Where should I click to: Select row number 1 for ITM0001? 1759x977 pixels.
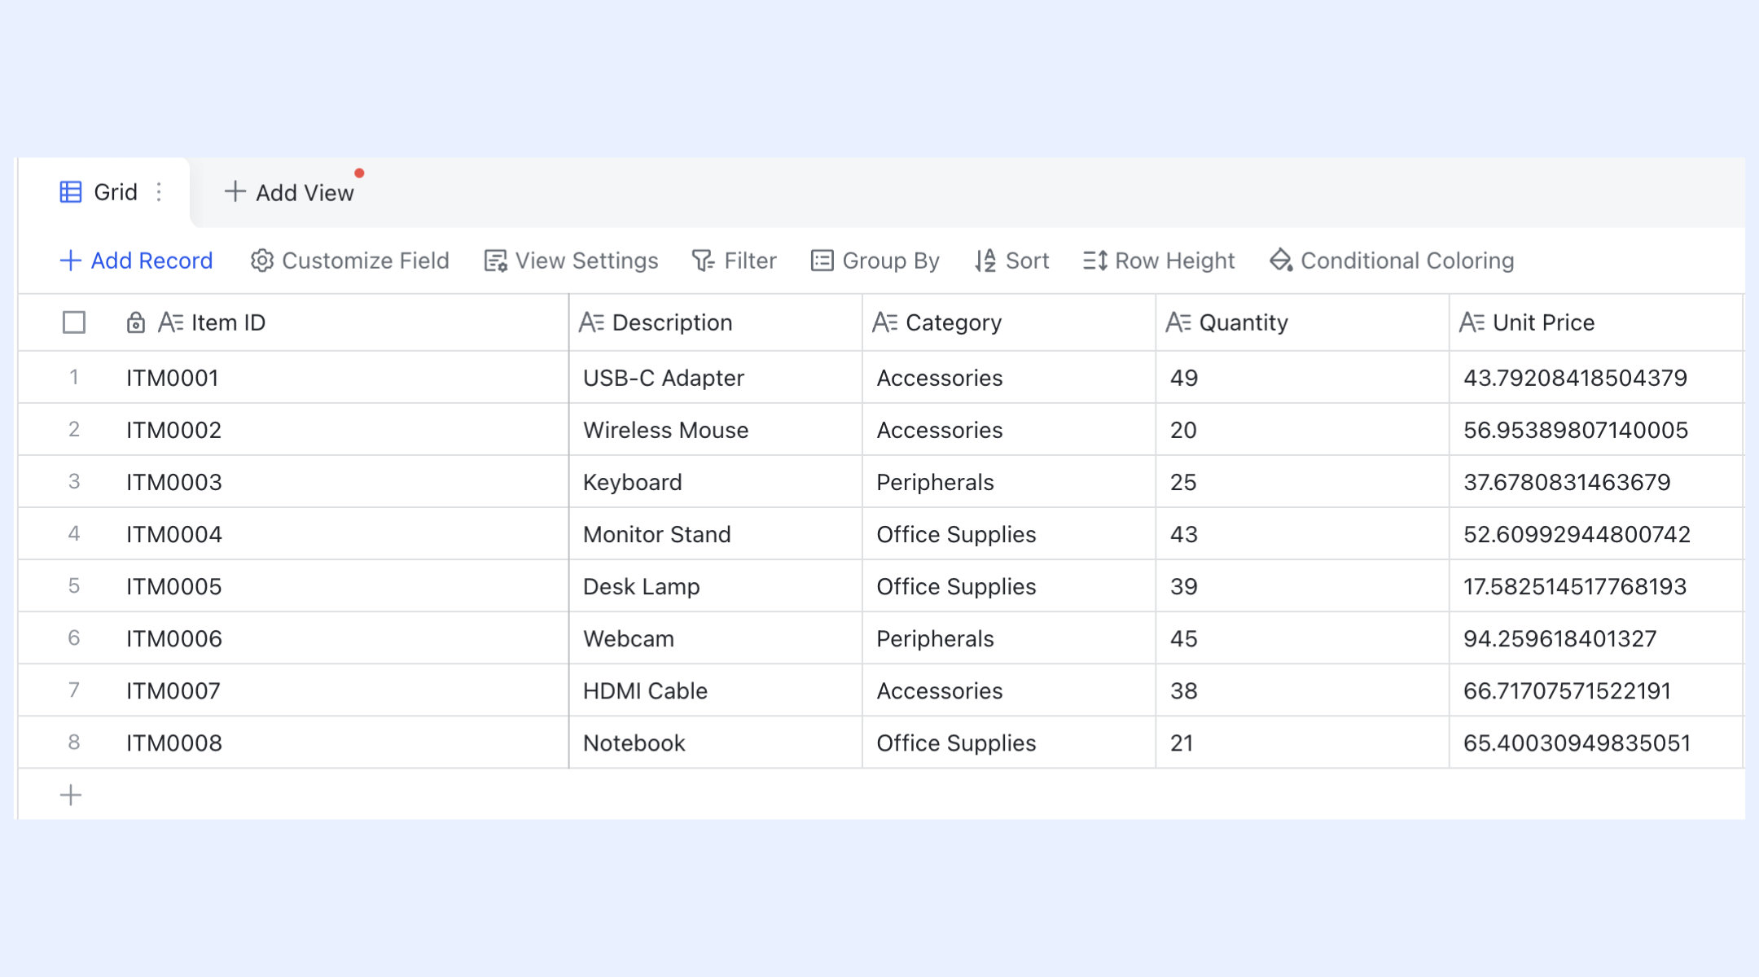pyautogui.click(x=74, y=377)
